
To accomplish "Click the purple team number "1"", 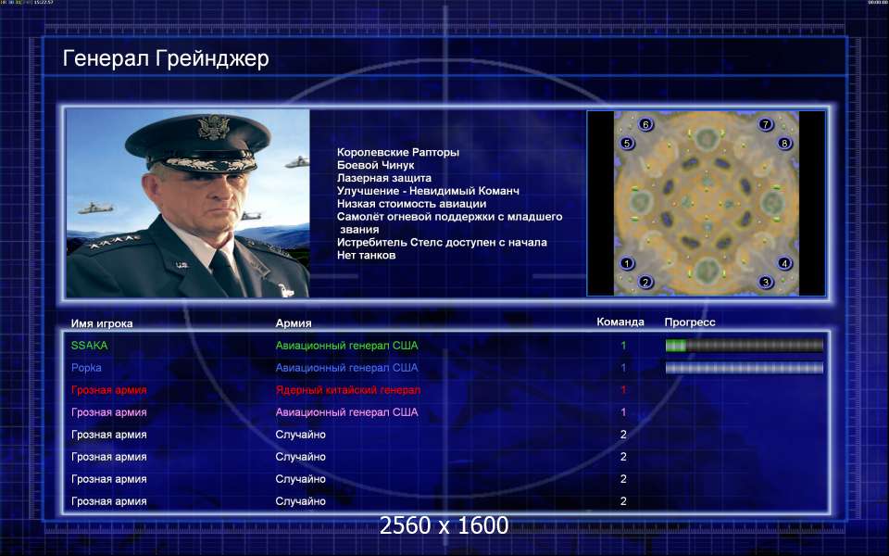I will (623, 412).
